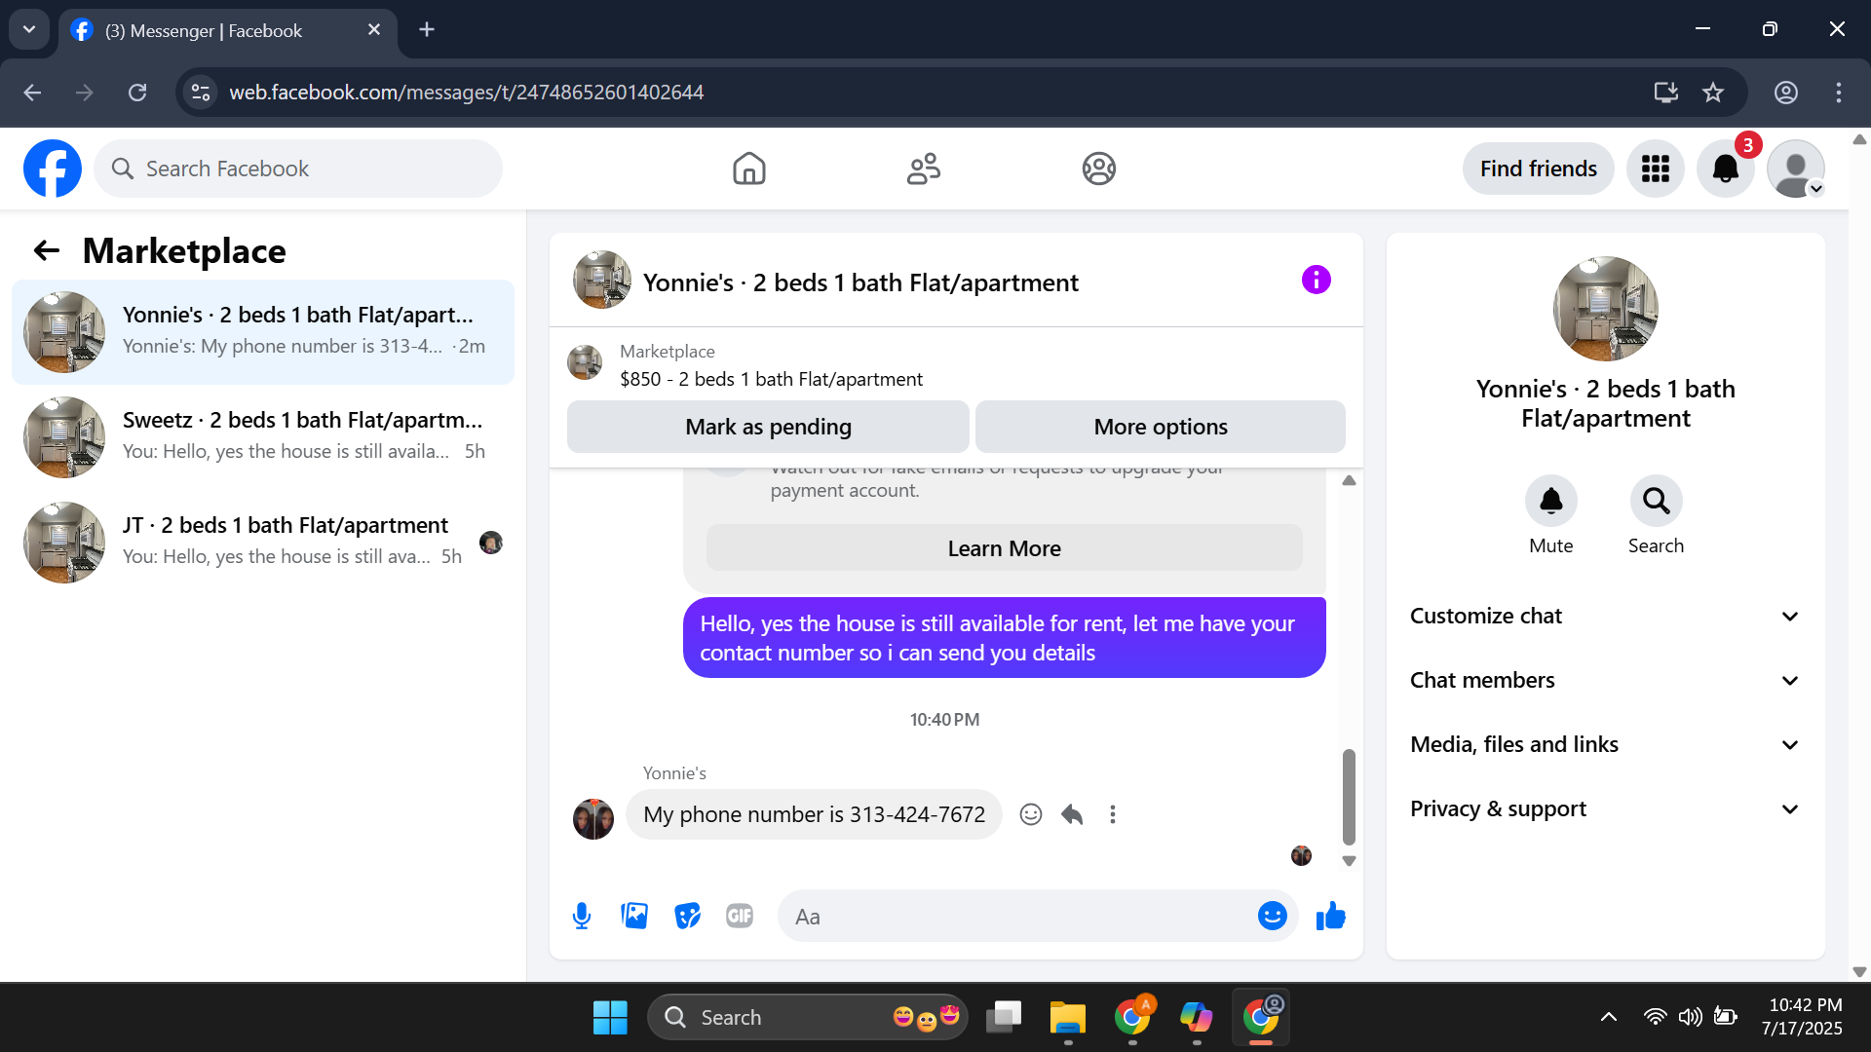Open Chrome three-dot menu
Image resolution: width=1871 pixels, height=1052 pixels.
coord(1839,93)
